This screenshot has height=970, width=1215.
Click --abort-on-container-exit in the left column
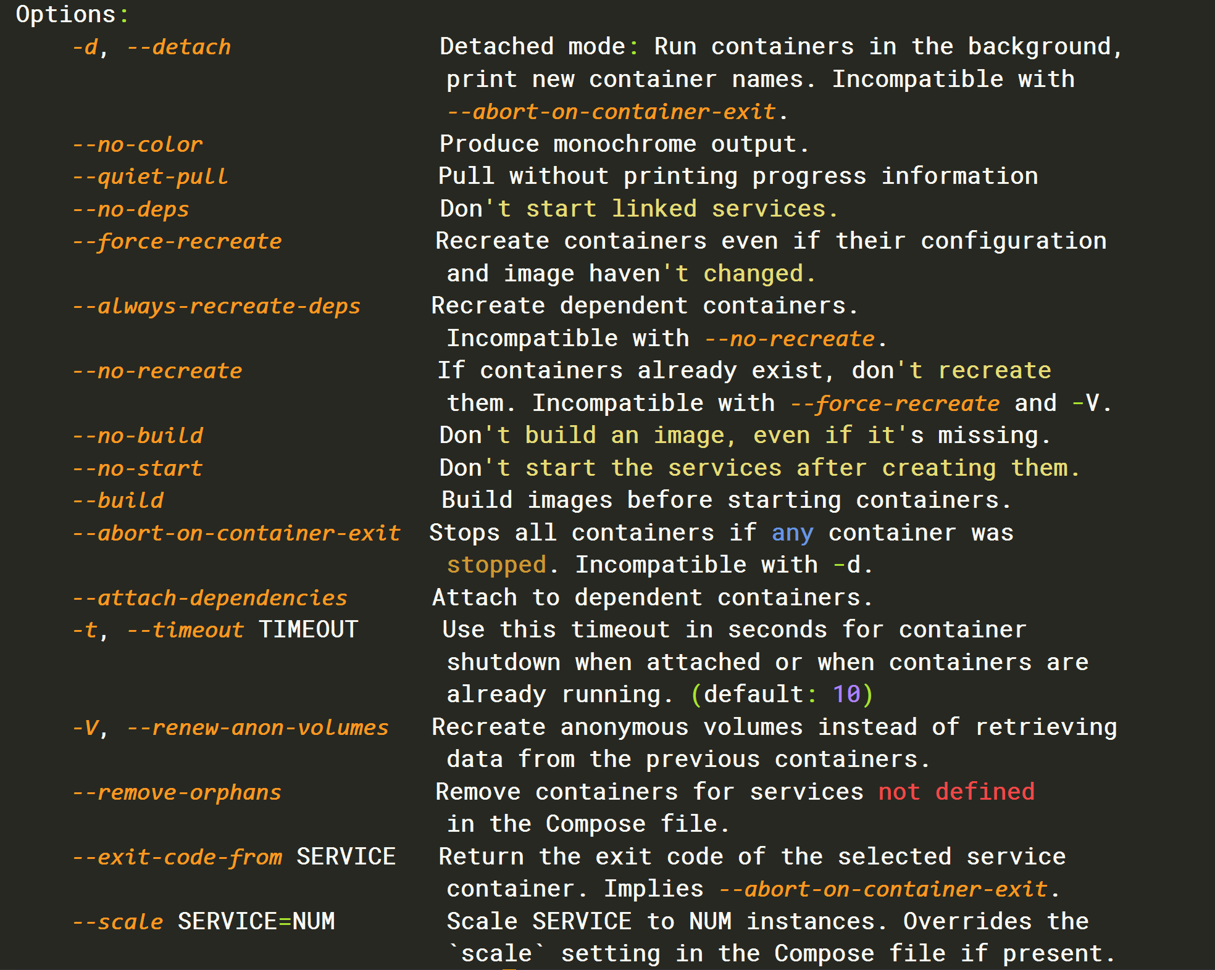click(236, 533)
